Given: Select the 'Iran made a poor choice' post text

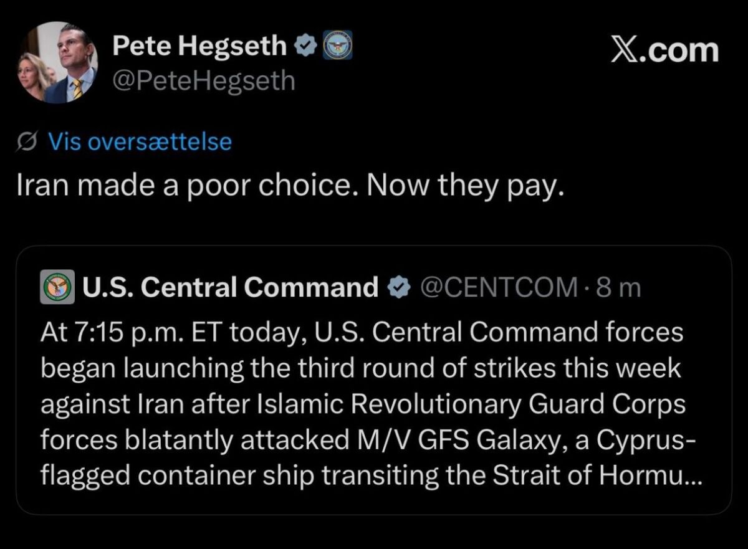Looking at the screenshot, I should coord(290,187).
